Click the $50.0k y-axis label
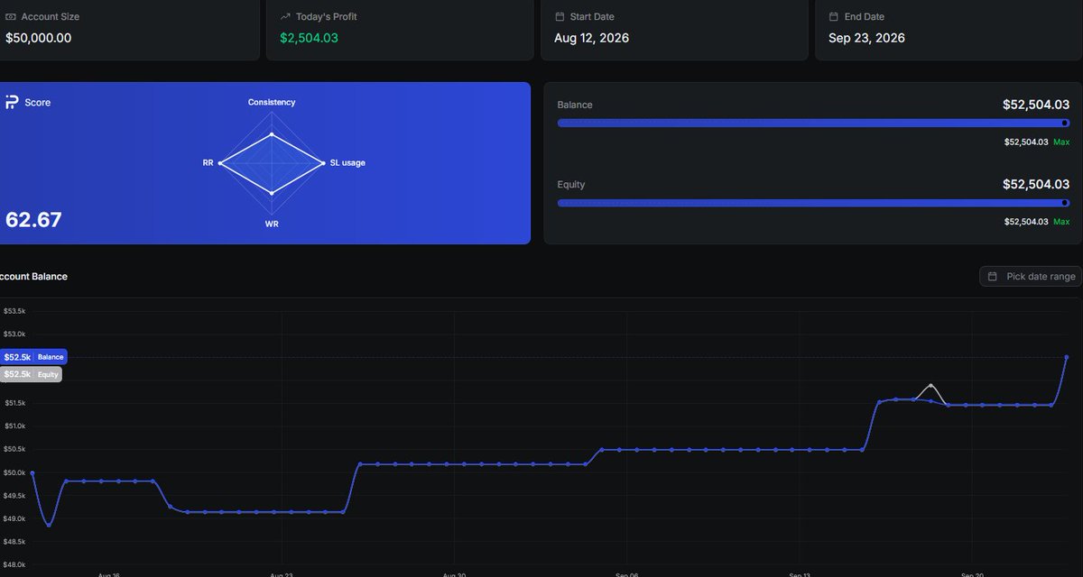Viewport: 1083px width, 577px height. point(14,472)
